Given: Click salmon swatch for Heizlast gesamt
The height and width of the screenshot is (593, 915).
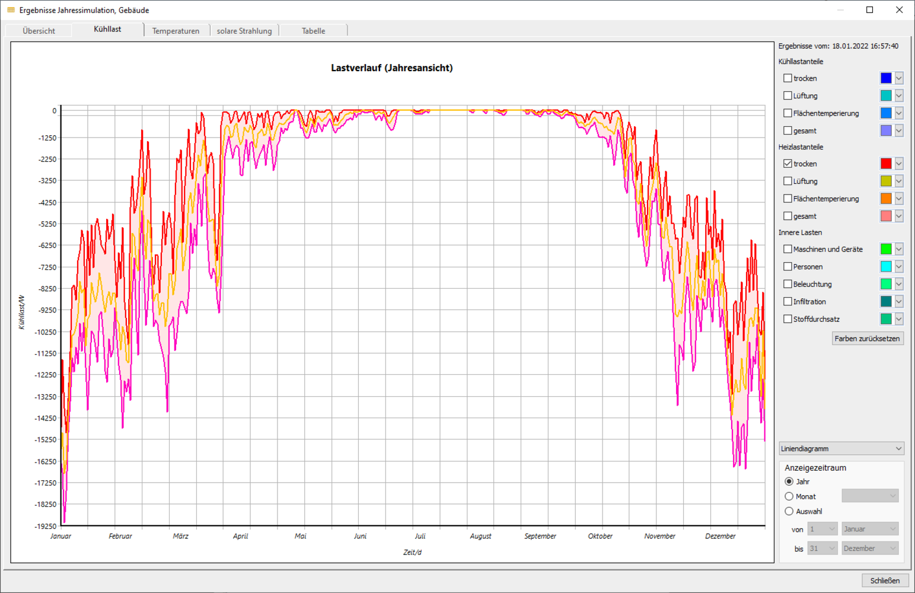Looking at the screenshot, I should (x=886, y=216).
